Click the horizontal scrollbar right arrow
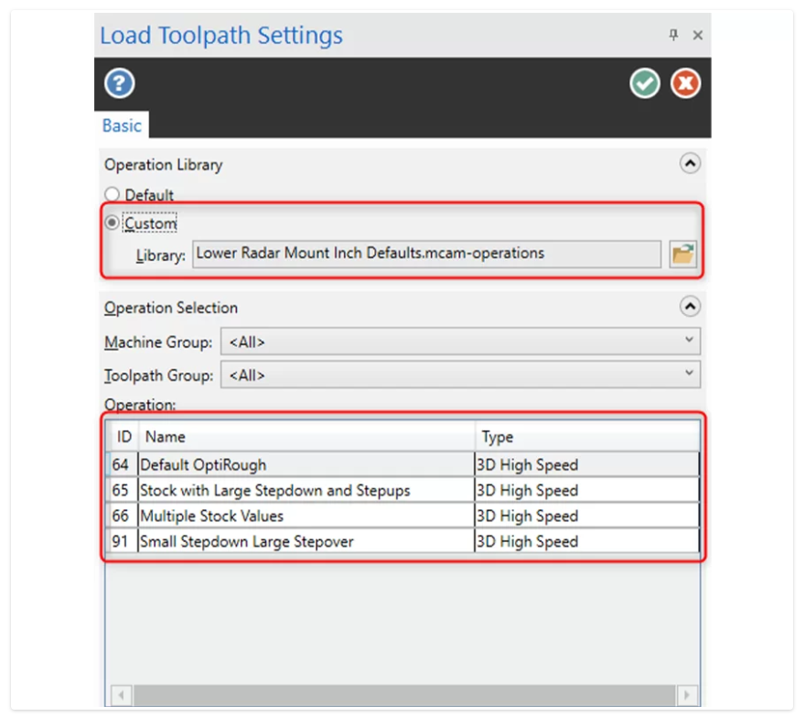The height and width of the screenshot is (717, 805). tap(689, 695)
